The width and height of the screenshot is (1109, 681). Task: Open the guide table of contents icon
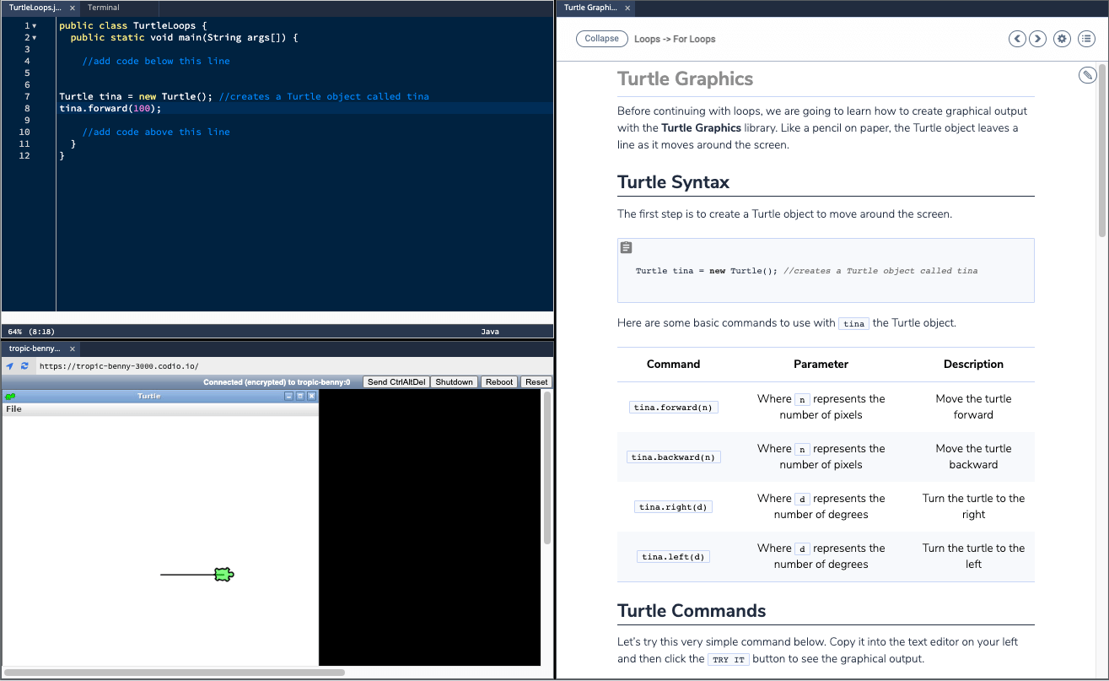pos(1086,38)
